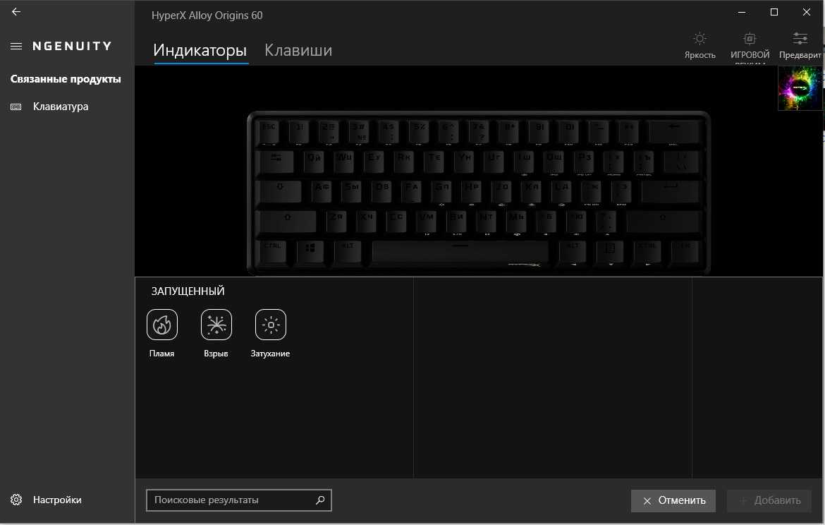The image size is (825, 525).
Task: Select the colorful preset thumbnail
Action: 799,88
